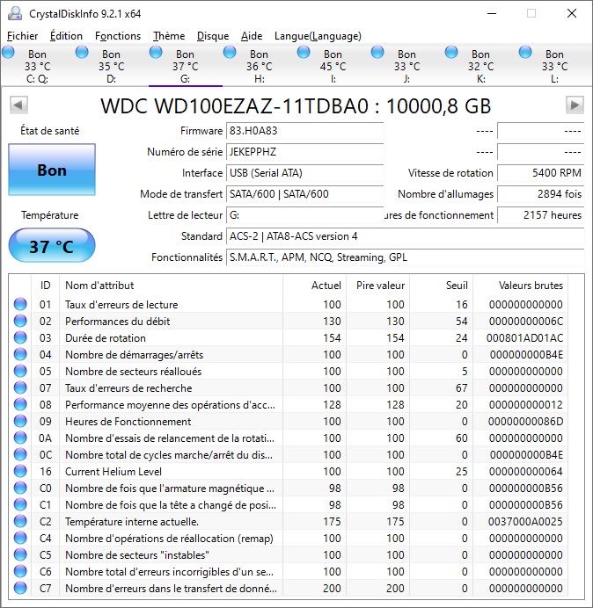Image resolution: width=593 pixels, height=608 pixels.
Task: Select the G: disk status orb
Action: (x=156, y=52)
